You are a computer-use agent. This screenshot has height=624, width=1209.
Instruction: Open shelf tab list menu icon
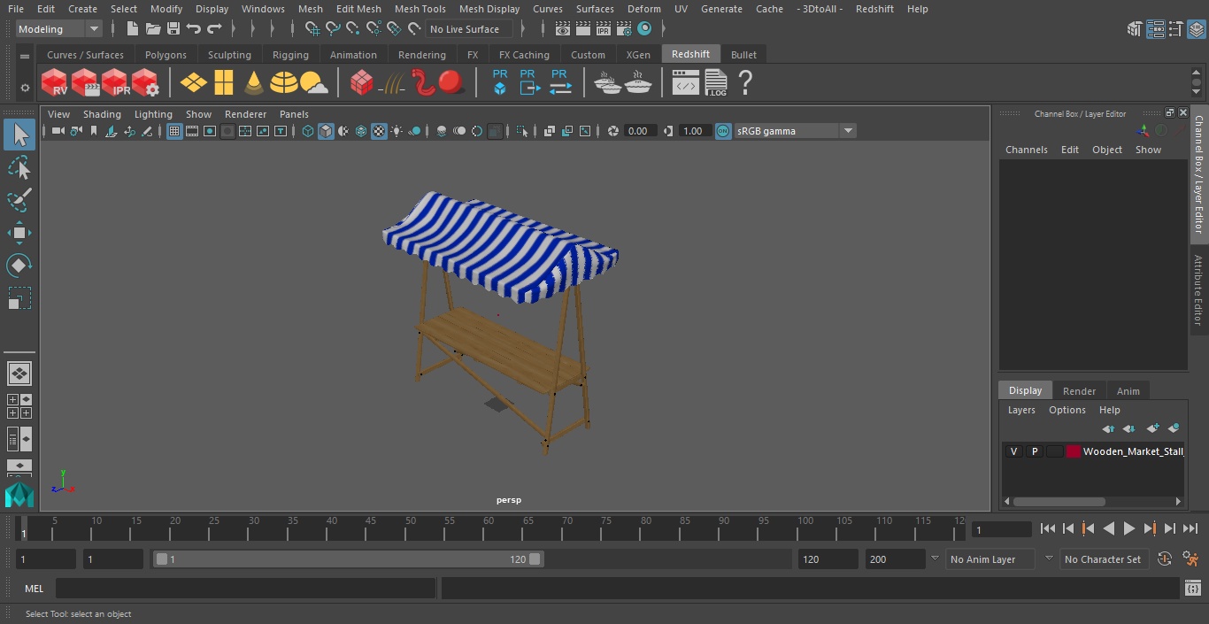click(25, 56)
